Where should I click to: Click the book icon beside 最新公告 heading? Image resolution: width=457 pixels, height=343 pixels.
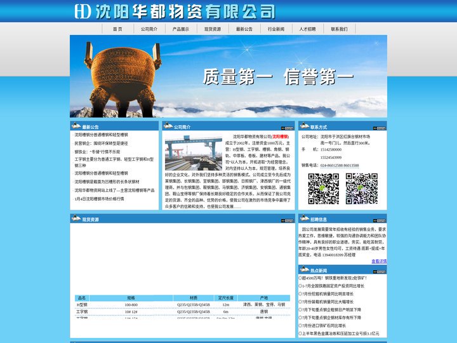click(76, 126)
